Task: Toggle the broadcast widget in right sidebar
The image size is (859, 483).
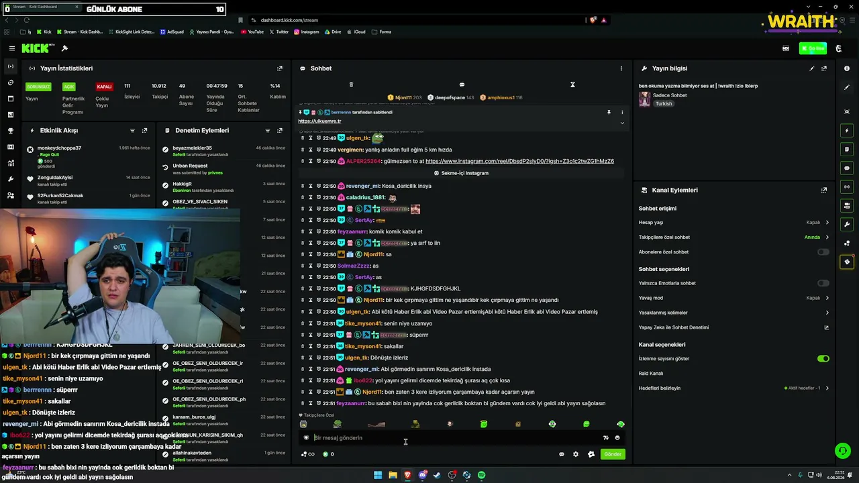Action: point(847,186)
